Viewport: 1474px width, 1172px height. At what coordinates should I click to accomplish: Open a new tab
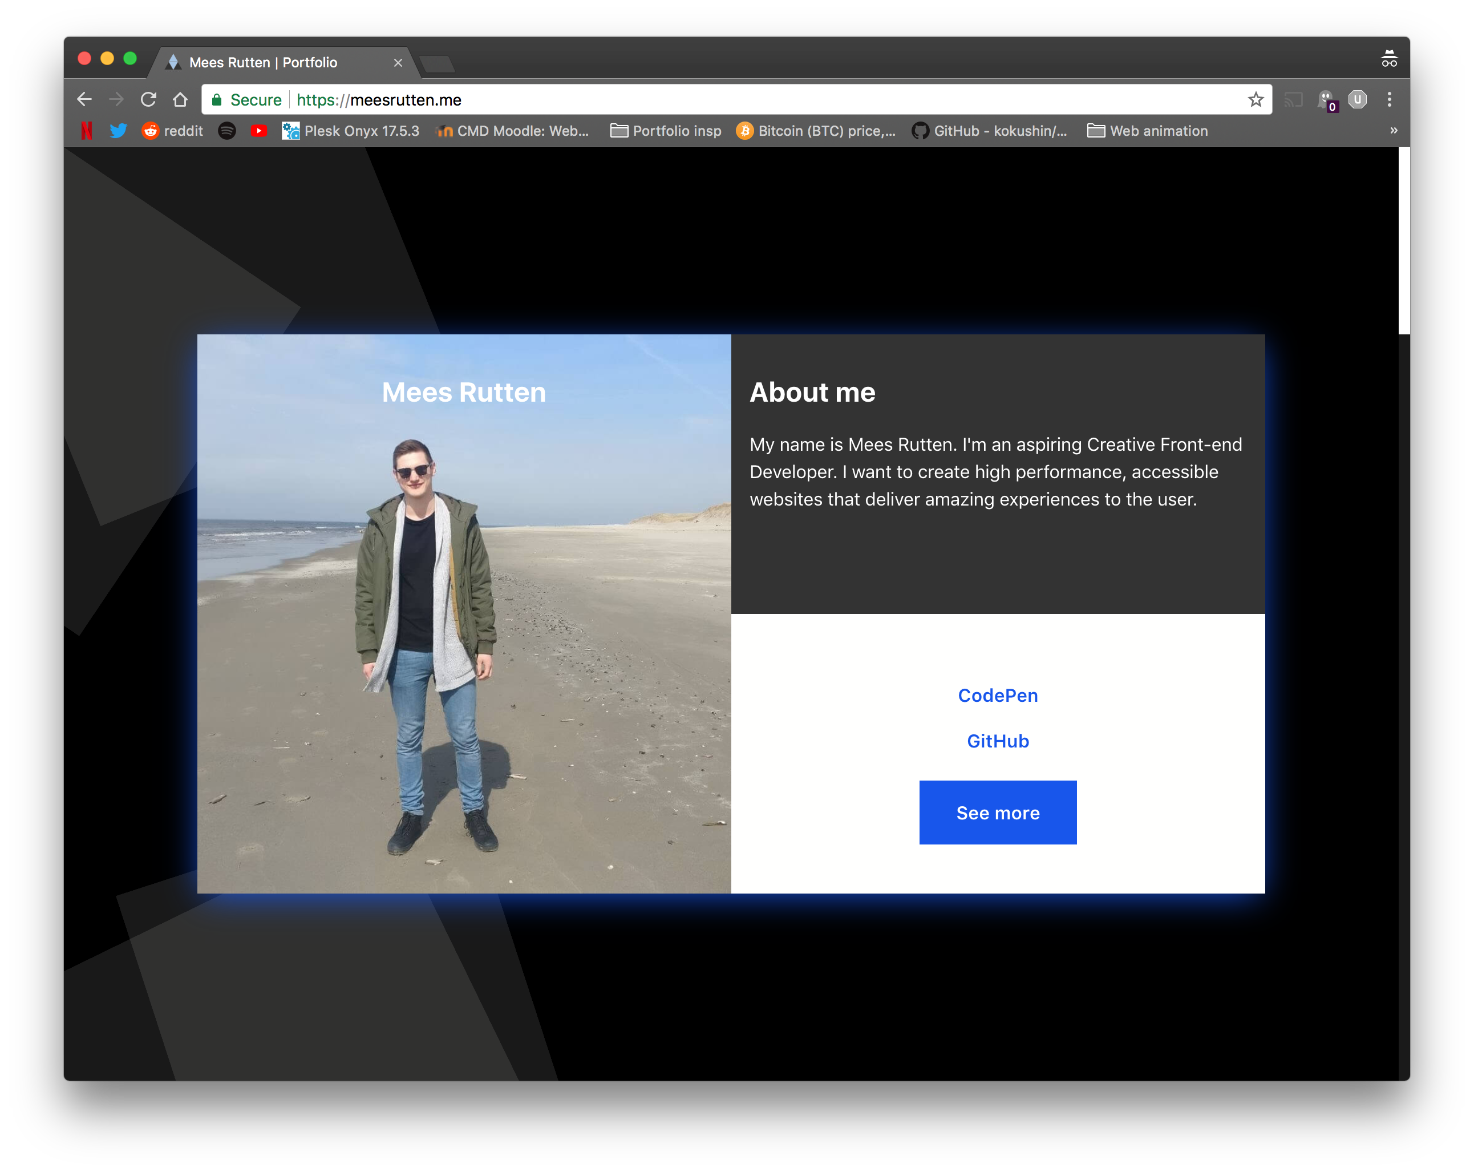point(438,64)
